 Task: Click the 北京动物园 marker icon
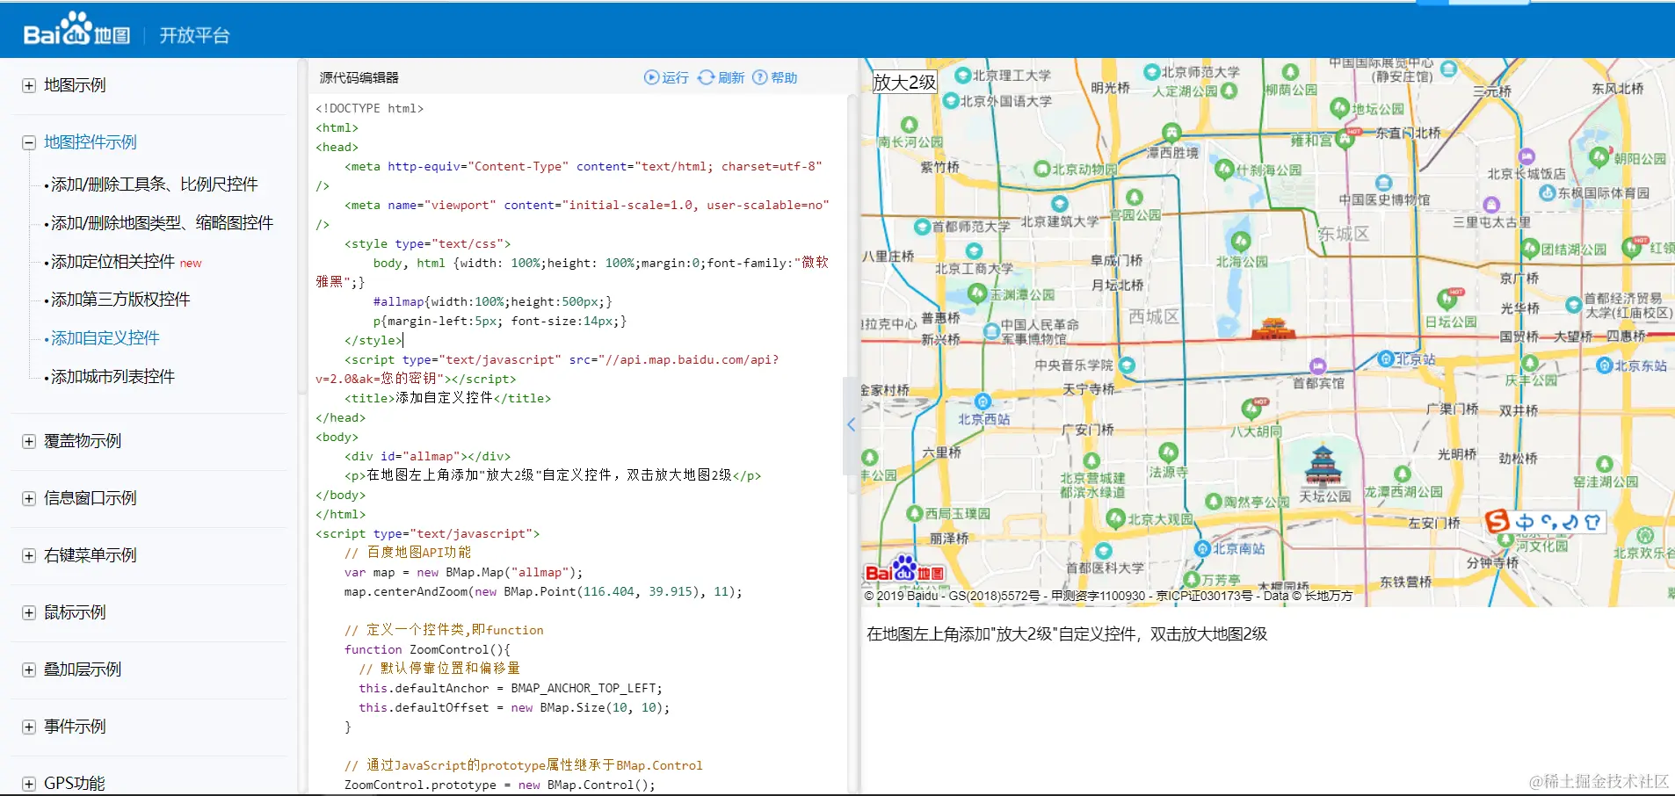point(1042,169)
